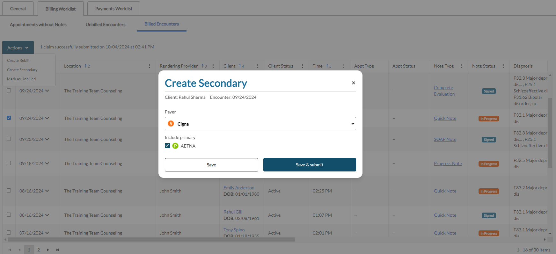Uncheck the selected 09/24/2024 encounter row
Image resolution: width=556 pixels, height=254 pixels.
(x=9, y=118)
